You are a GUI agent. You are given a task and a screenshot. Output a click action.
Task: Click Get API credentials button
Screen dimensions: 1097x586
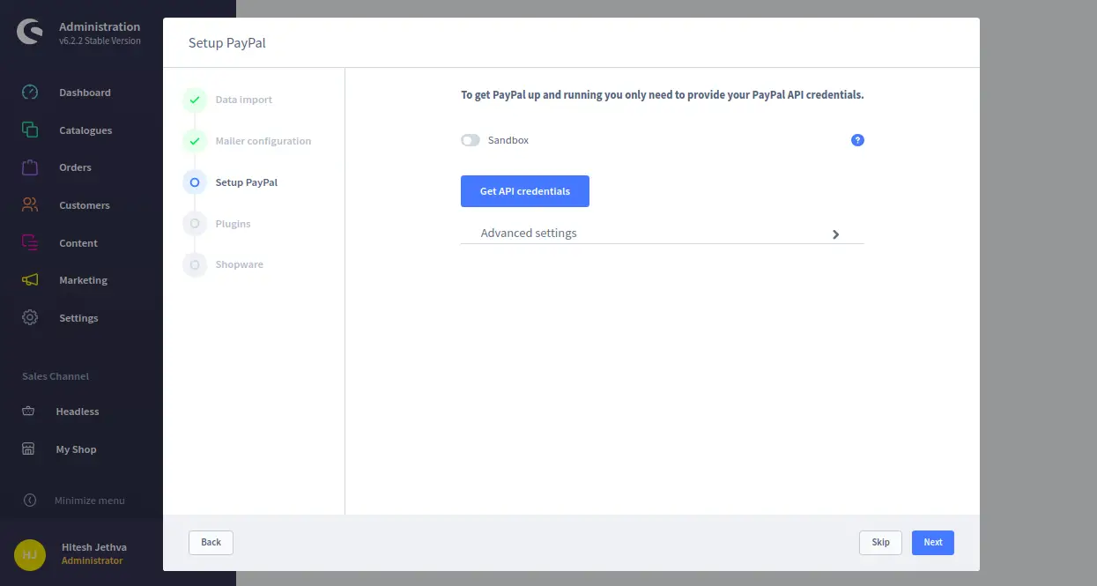[525, 191]
